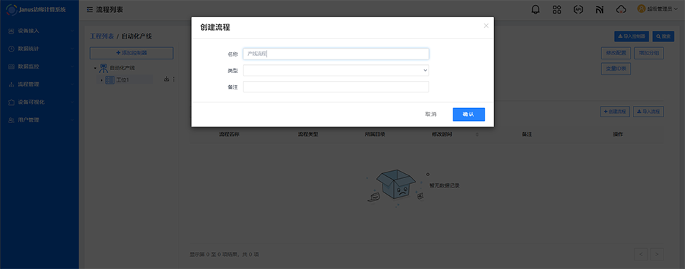Viewport: 685px width, 269px height.
Task: Expand the 数据统计 menu chevron
Action: point(72,49)
